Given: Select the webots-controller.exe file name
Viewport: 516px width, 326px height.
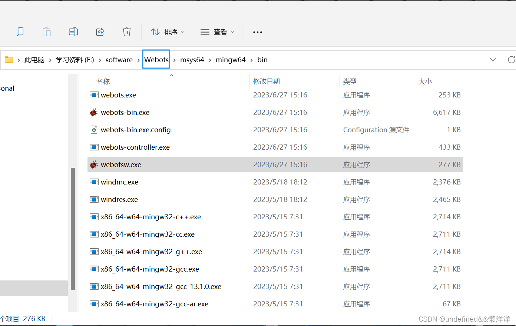Looking at the screenshot, I should pos(135,147).
